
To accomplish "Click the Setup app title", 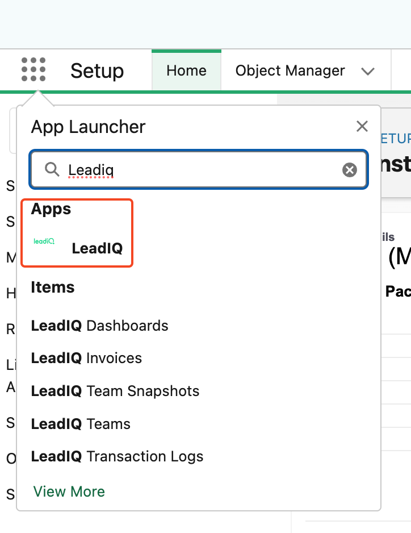I will pyautogui.click(x=97, y=70).
